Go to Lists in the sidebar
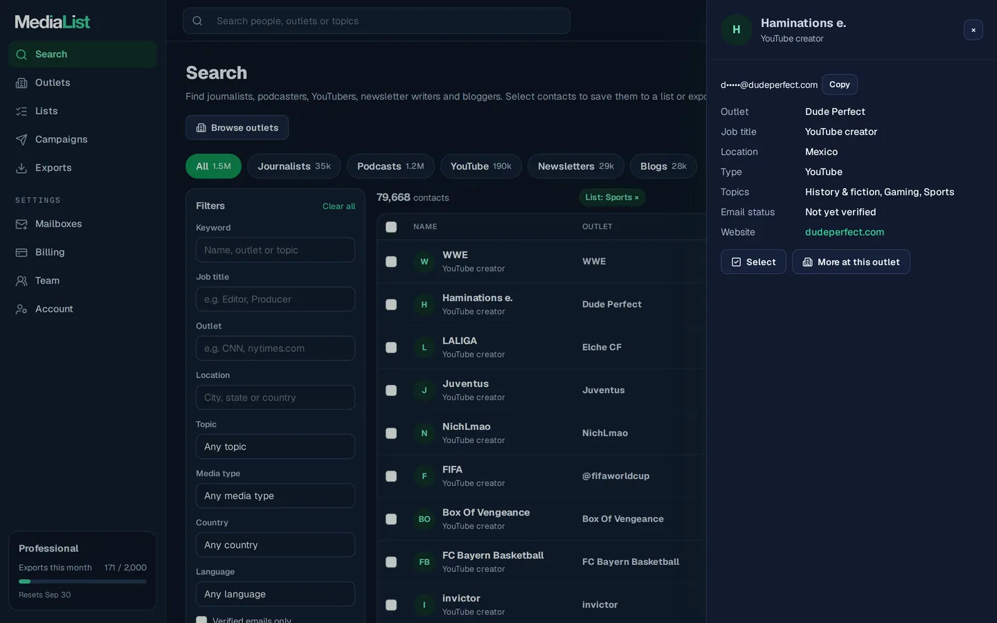 tap(82, 111)
